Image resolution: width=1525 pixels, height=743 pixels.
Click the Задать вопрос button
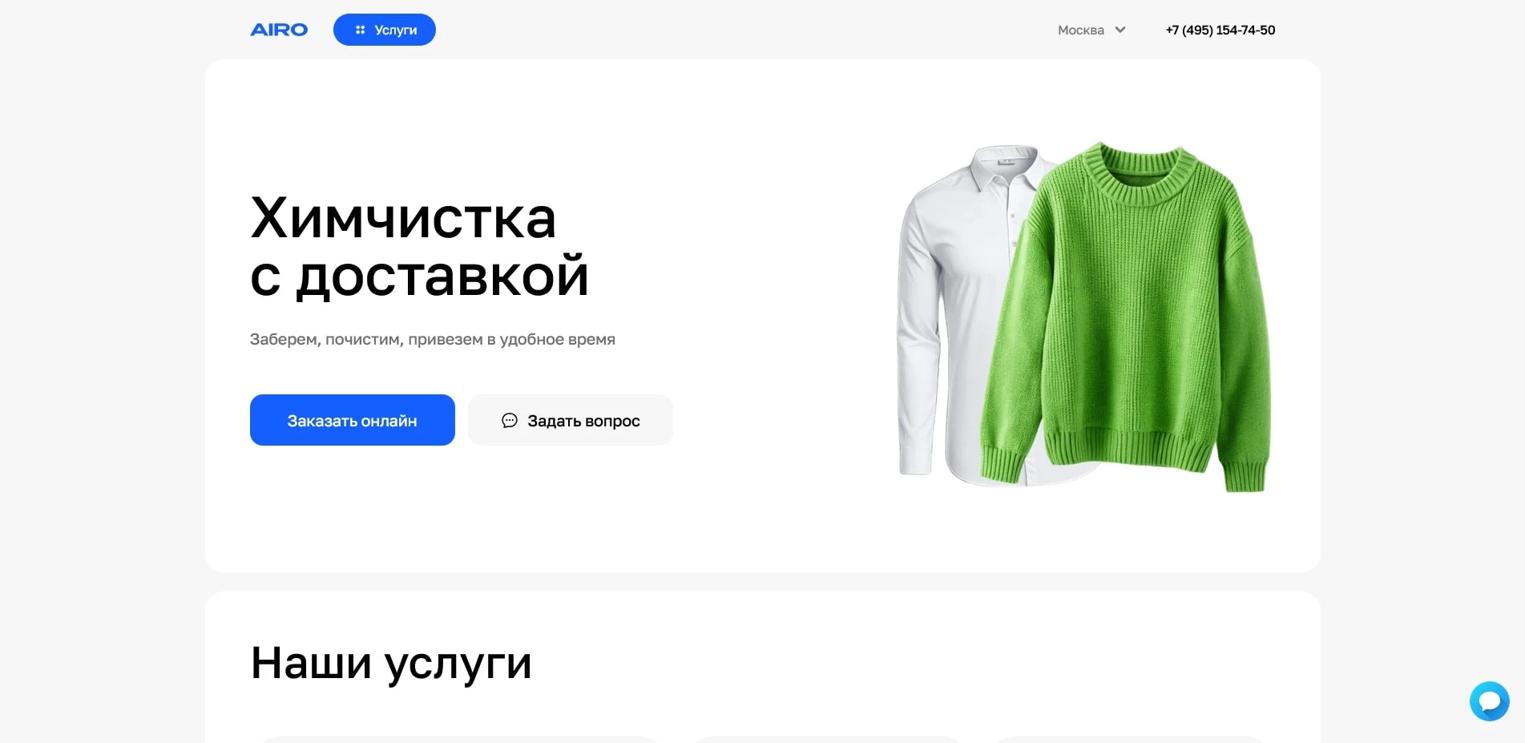pos(571,420)
